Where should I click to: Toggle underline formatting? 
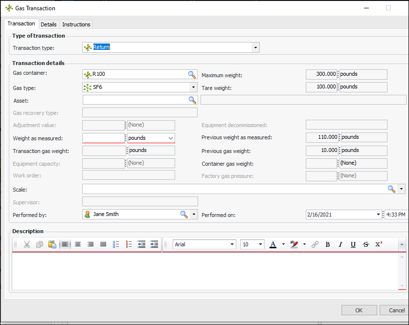click(353, 244)
